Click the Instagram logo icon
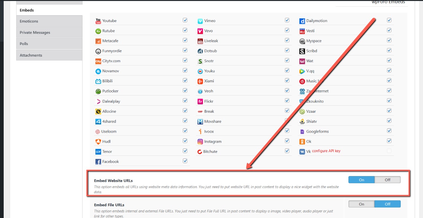This screenshot has width=423, height=218. [200, 141]
